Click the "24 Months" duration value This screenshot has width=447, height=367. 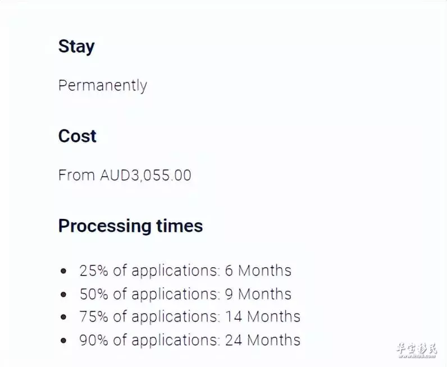coord(263,340)
